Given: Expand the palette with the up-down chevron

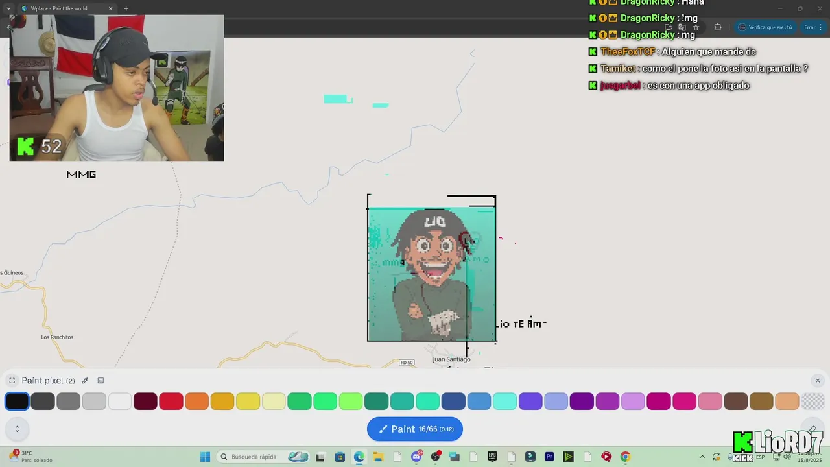Looking at the screenshot, I should point(17,429).
